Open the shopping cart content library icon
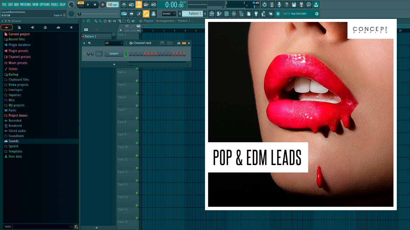 pos(278,13)
